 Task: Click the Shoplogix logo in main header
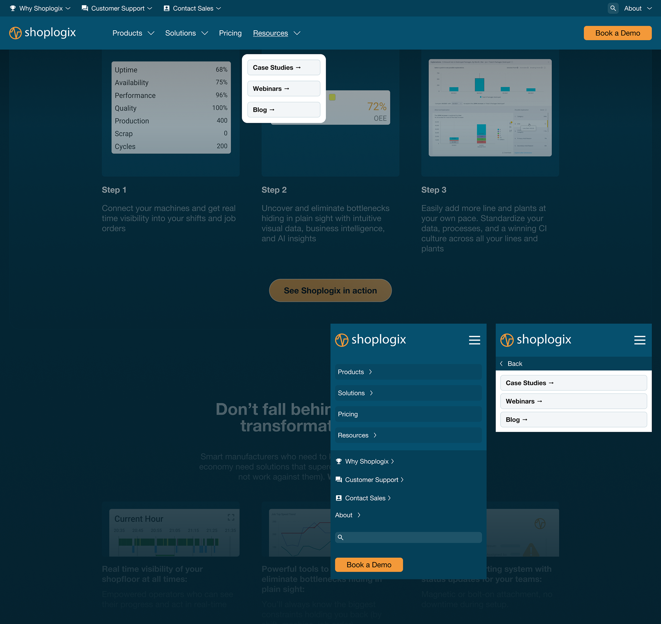point(42,33)
